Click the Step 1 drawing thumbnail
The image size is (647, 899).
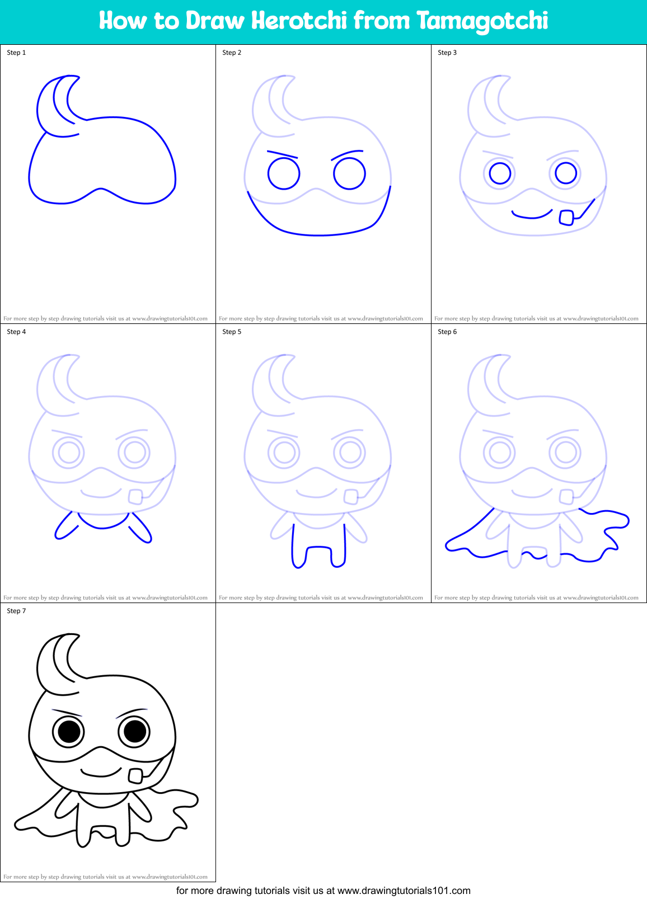pos(102,139)
